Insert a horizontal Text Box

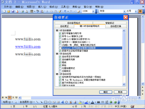(x=54, y=102)
